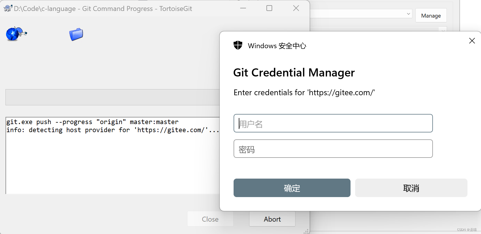Close the TortoiseGit progress window
481x234 pixels.
coord(296,8)
